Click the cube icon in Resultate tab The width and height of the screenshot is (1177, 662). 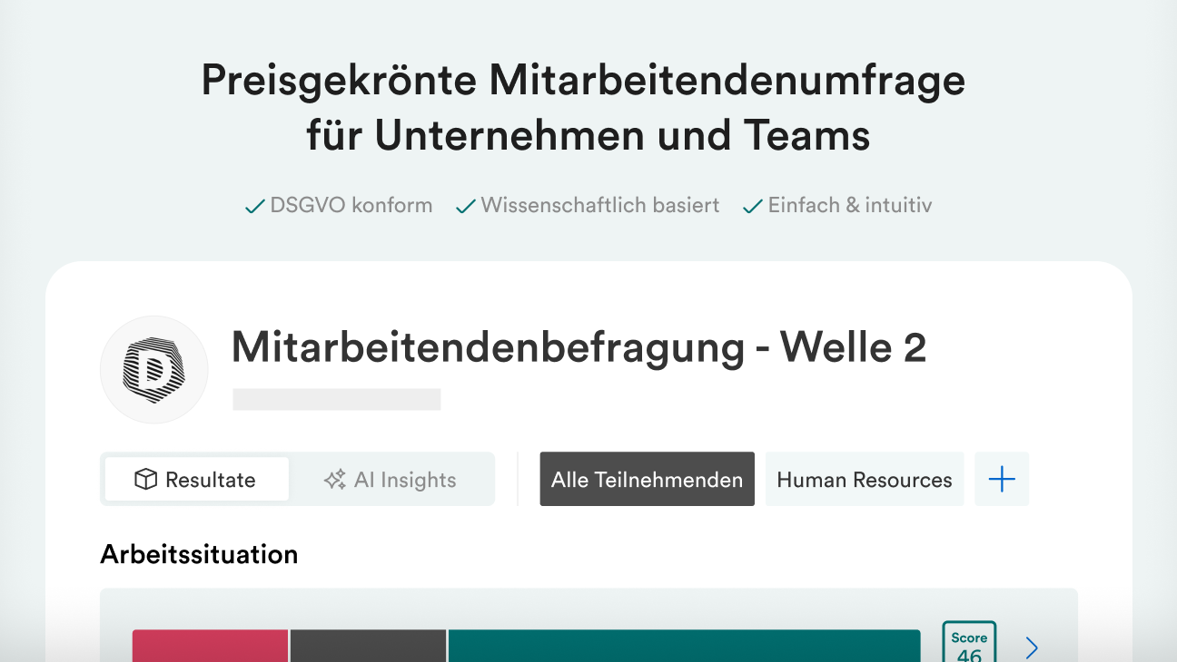point(145,480)
